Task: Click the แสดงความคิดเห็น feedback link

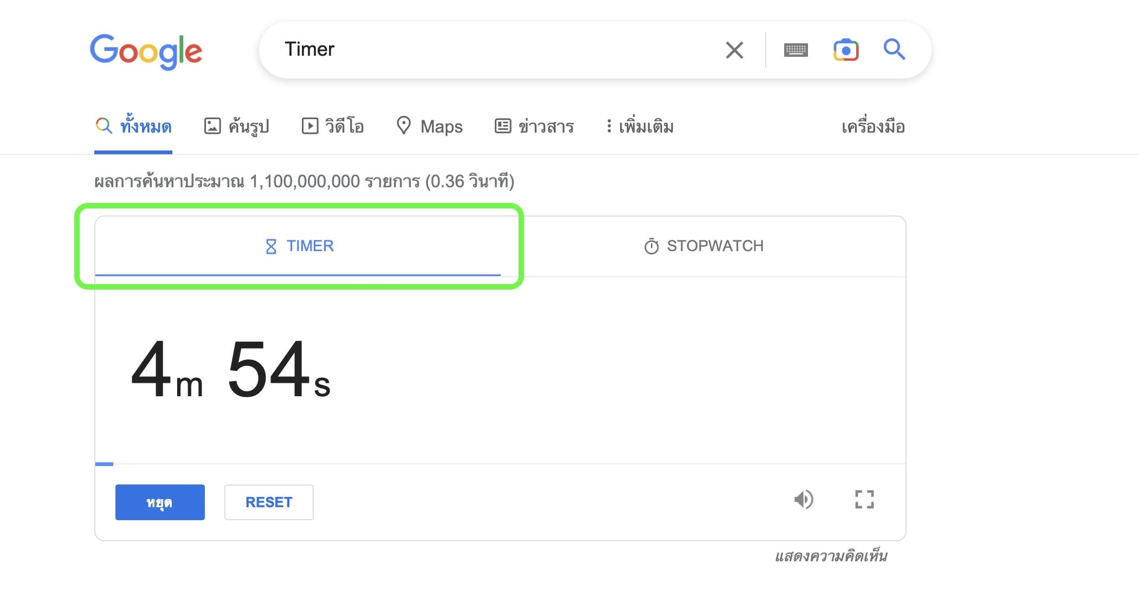Action: coord(831,556)
